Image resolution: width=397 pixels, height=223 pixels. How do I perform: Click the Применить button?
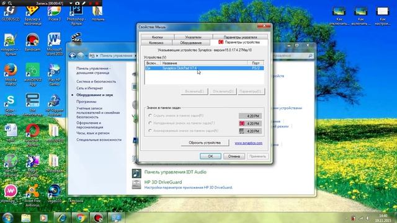coord(257,156)
